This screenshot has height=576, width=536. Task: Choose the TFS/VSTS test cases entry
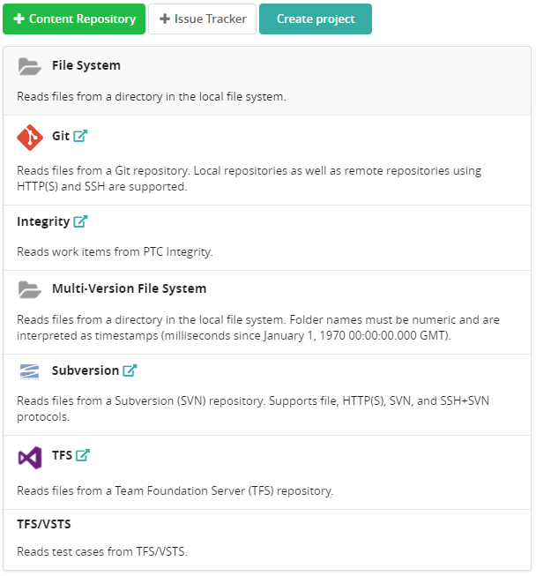pos(44,524)
